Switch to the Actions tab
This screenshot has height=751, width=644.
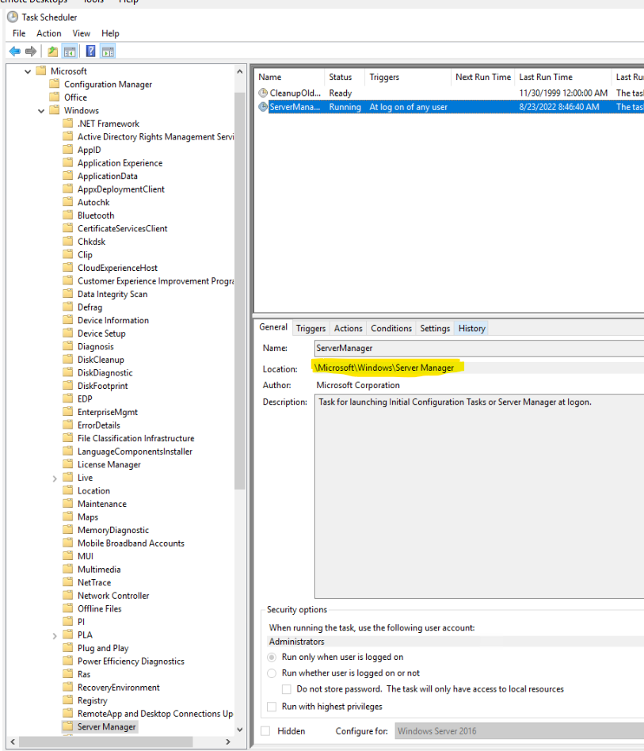click(348, 328)
